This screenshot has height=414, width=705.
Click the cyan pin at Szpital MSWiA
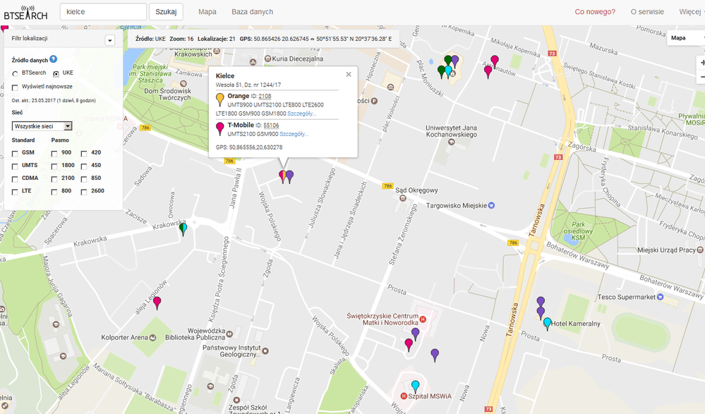click(415, 385)
